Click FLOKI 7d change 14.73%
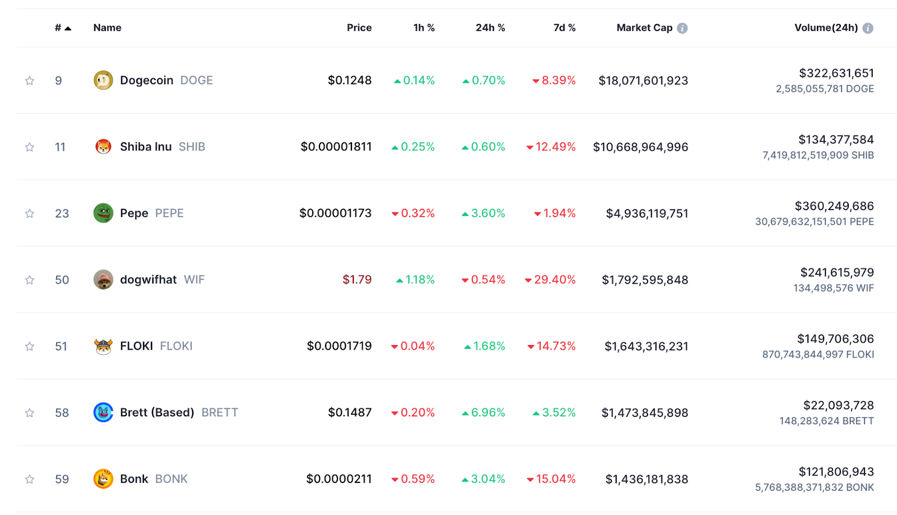897x515 pixels. pos(552,346)
